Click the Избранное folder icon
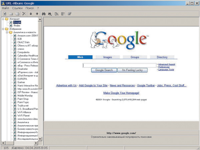Screen dimensions: 200x150 click(x=7, y=29)
